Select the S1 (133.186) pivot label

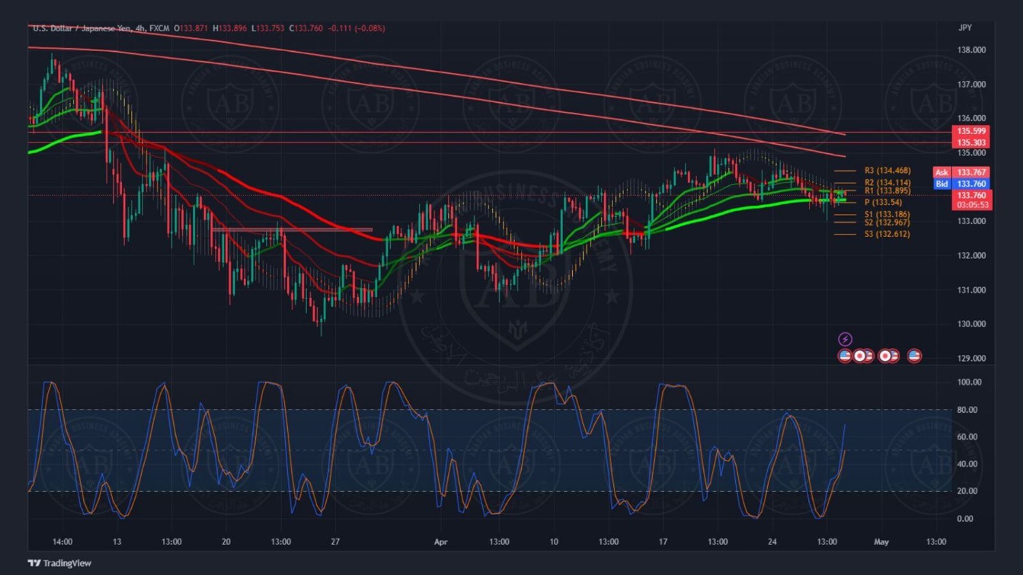(887, 215)
